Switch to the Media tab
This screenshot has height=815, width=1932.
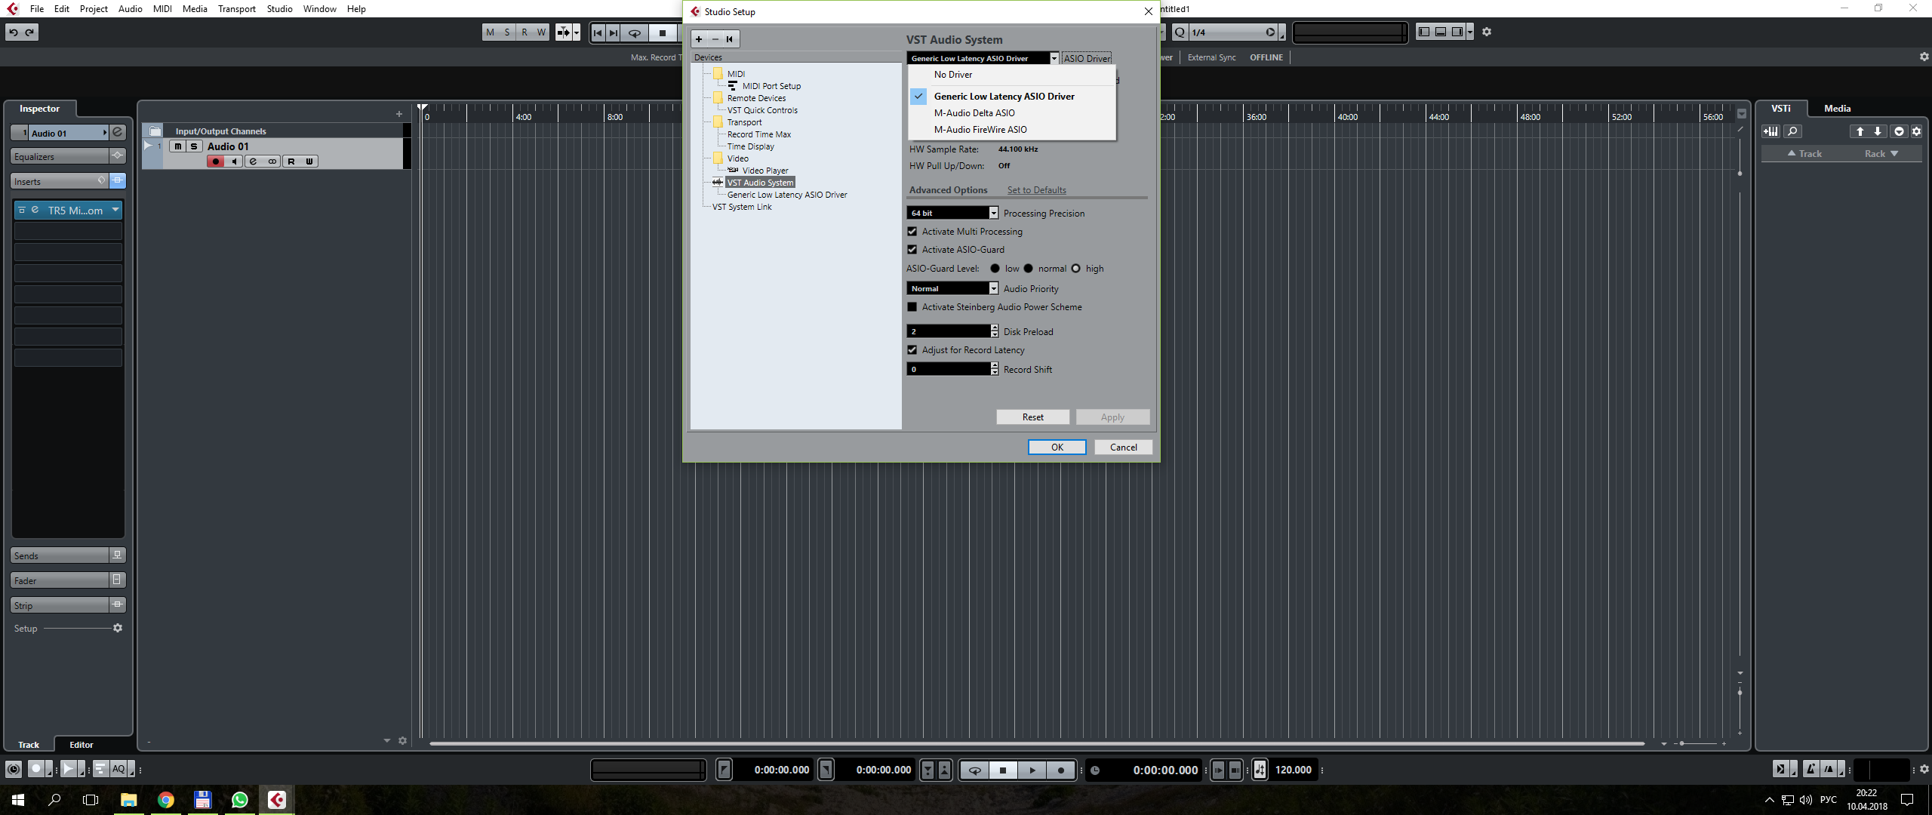[1837, 109]
